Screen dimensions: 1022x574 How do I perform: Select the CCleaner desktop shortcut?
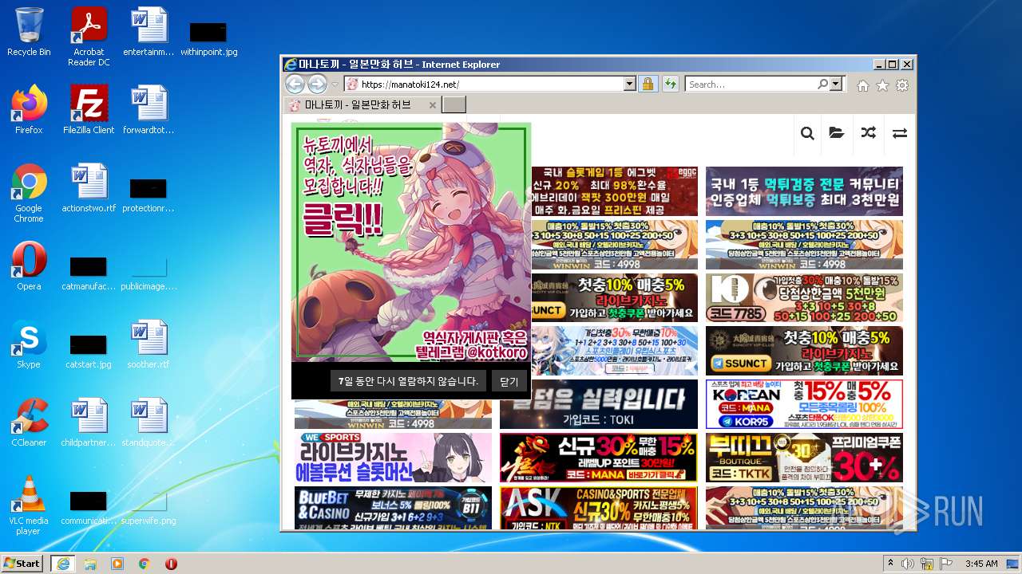click(29, 423)
